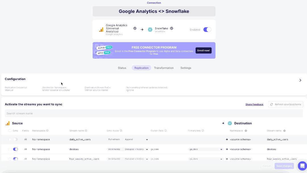Open the Transformation tab
The height and width of the screenshot is (173, 307).
click(x=164, y=68)
